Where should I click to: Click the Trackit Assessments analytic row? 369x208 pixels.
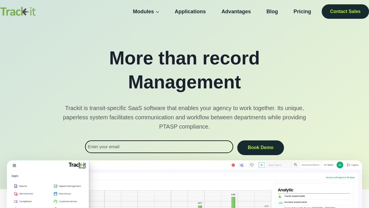314,196
